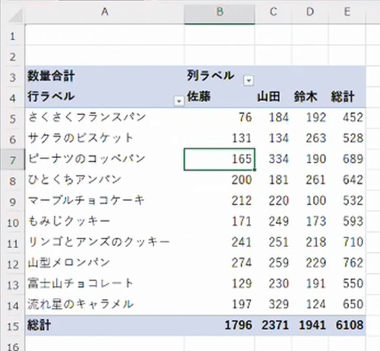The width and height of the screenshot is (380, 351).
Task: Click cell with value 212
Action: coord(219,201)
